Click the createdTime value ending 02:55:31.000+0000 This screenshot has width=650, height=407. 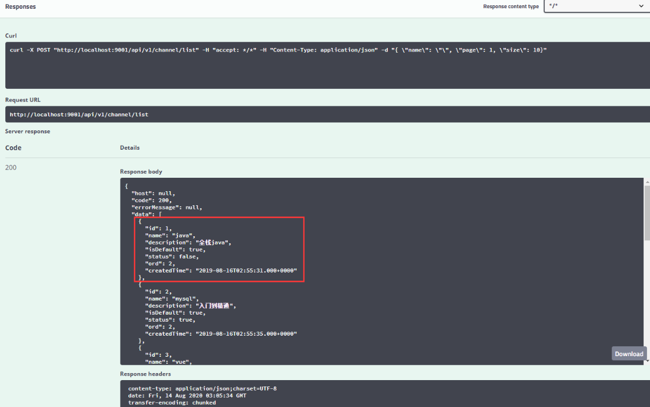pos(246,271)
